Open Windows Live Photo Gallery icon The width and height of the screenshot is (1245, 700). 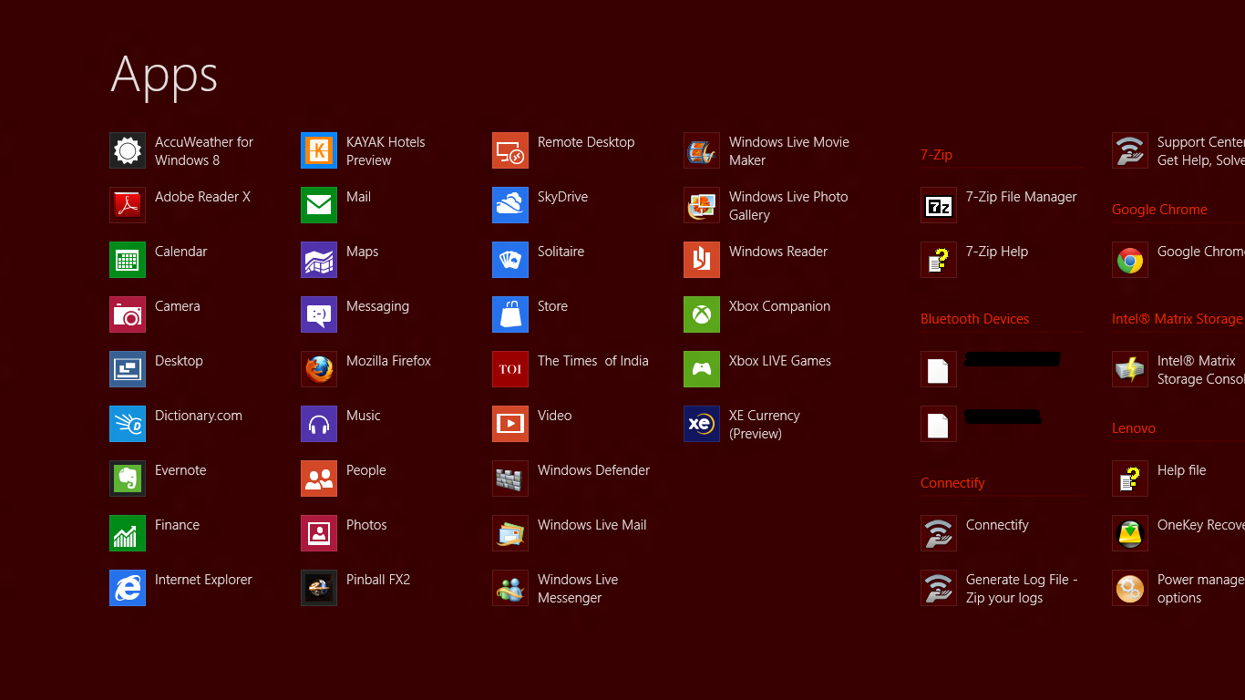point(702,205)
